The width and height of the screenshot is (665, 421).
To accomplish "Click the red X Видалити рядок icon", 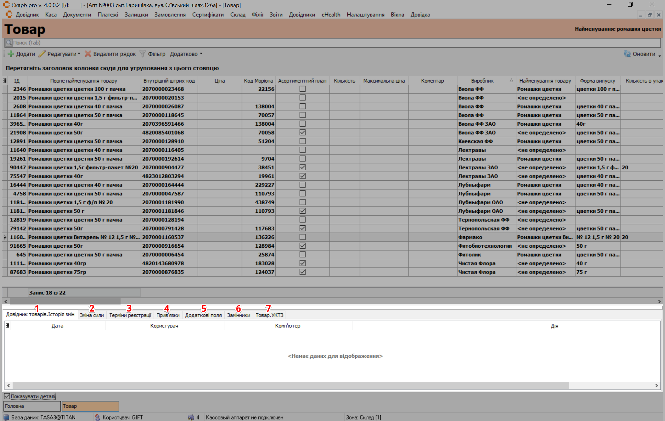I will (88, 54).
